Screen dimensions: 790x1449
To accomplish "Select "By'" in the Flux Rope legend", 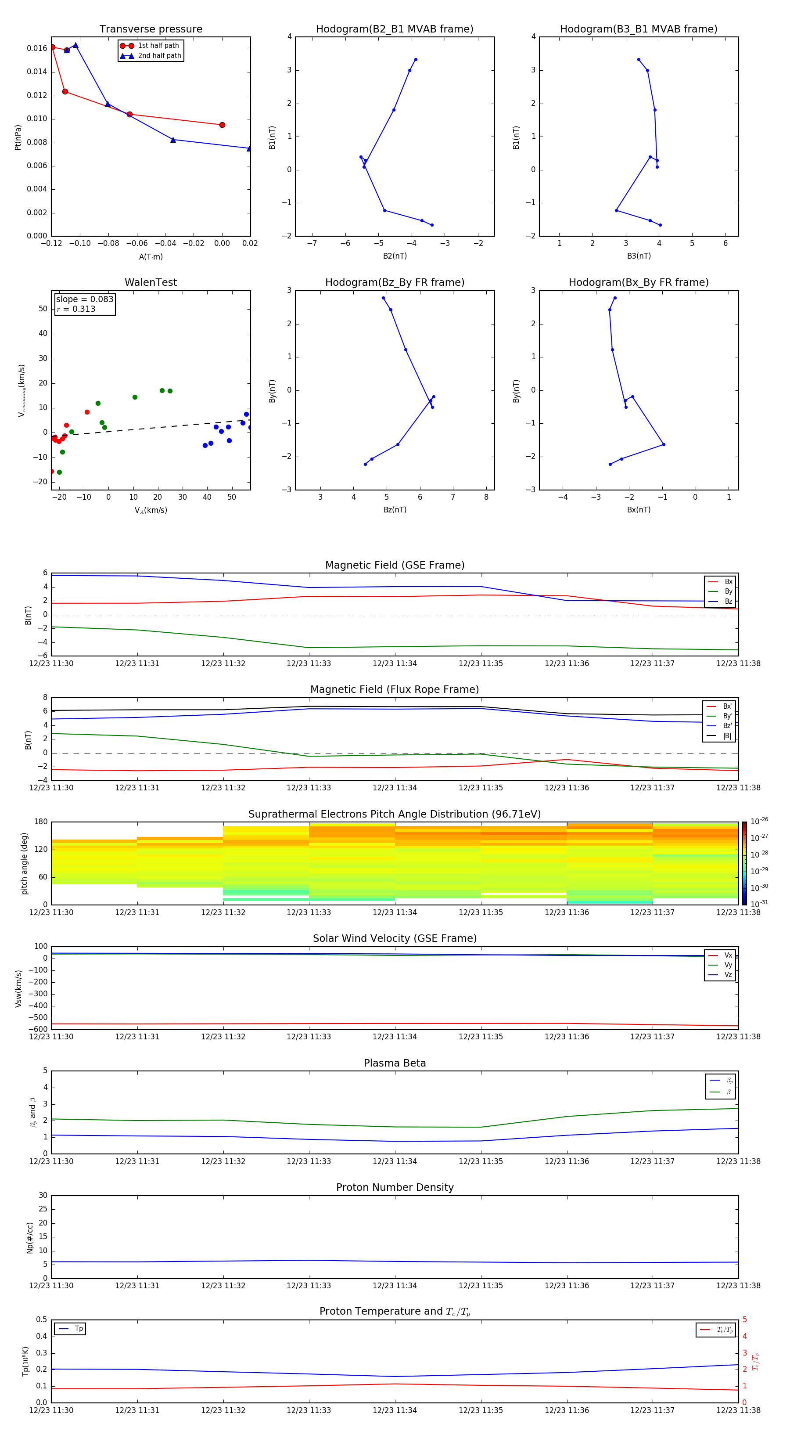I will pyautogui.click(x=719, y=716).
